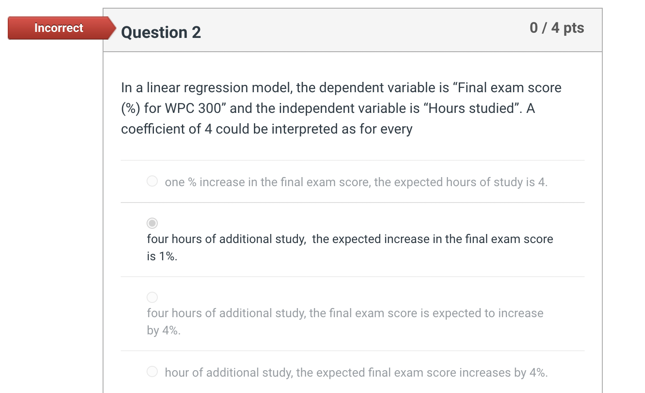Screen dimensions: 645x393
Task: Select the last answer option radio button
Action: (152, 371)
